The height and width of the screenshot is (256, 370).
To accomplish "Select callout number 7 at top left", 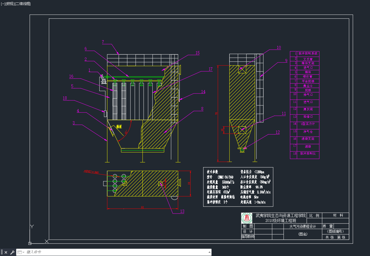I will 103,42.
